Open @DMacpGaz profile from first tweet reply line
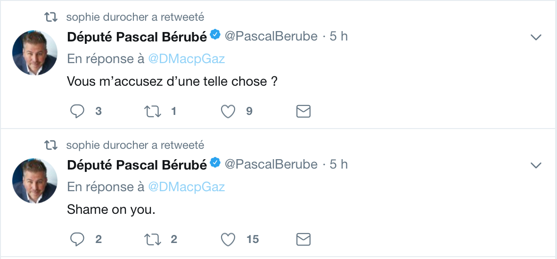The width and height of the screenshot is (557, 259). 187,59
